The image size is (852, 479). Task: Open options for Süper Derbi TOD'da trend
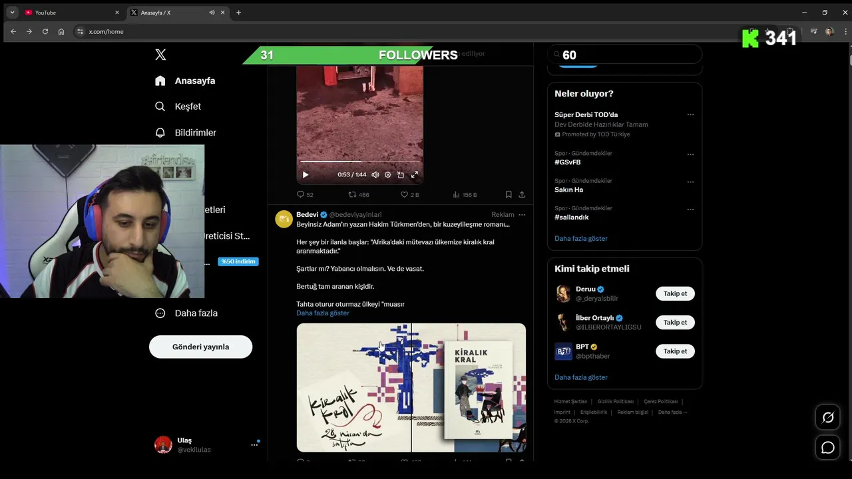690,114
